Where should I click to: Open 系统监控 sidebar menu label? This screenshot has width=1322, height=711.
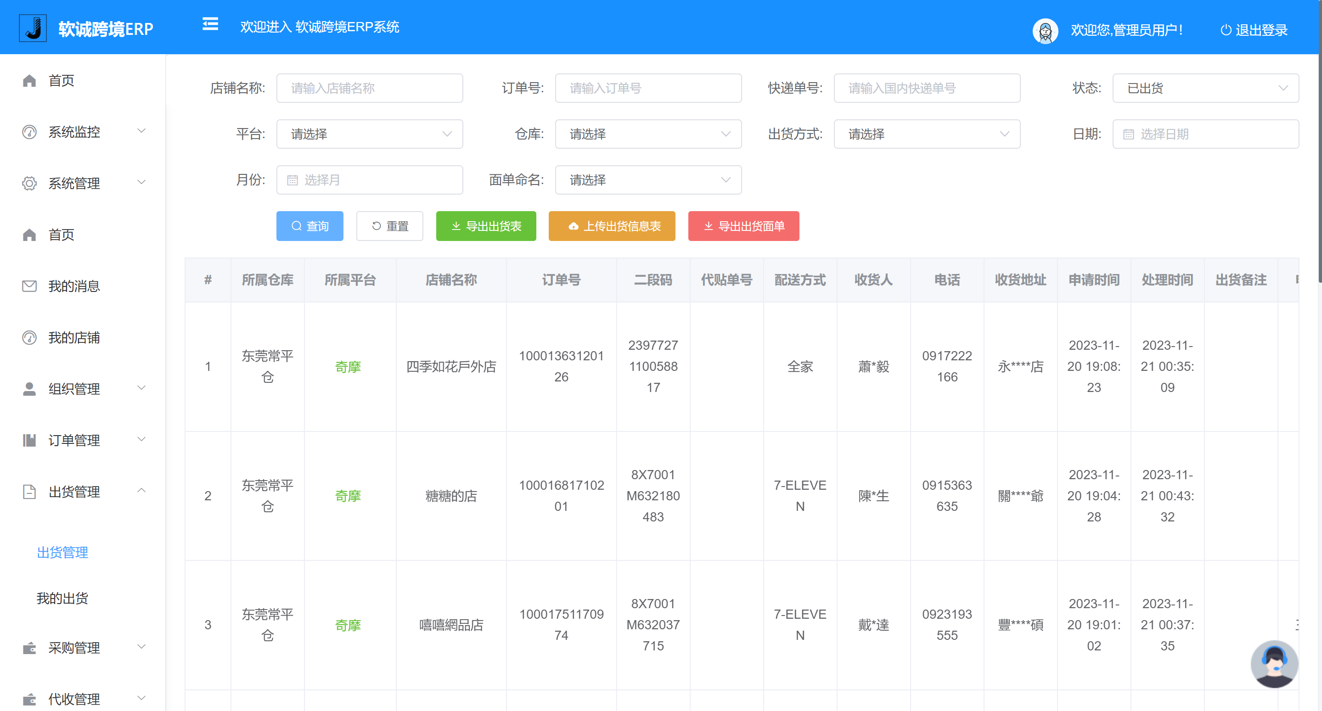[x=74, y=132]
